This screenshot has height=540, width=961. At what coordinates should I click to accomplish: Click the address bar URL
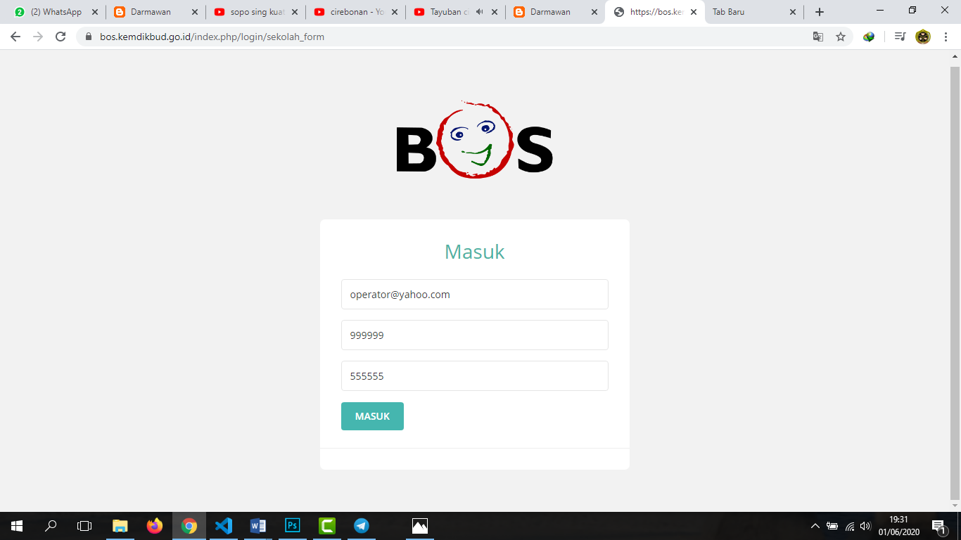212,37
